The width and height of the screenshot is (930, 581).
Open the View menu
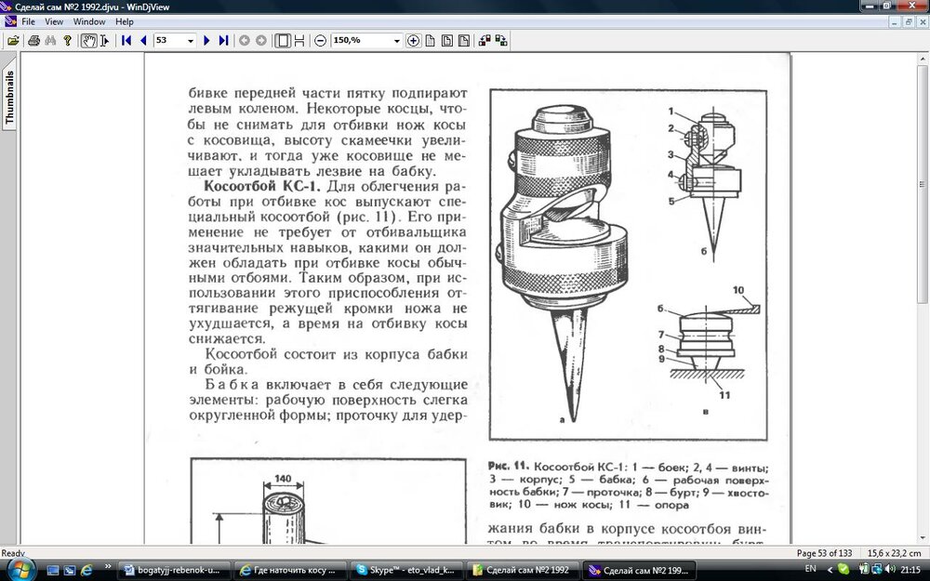click(x=54, y=21)
